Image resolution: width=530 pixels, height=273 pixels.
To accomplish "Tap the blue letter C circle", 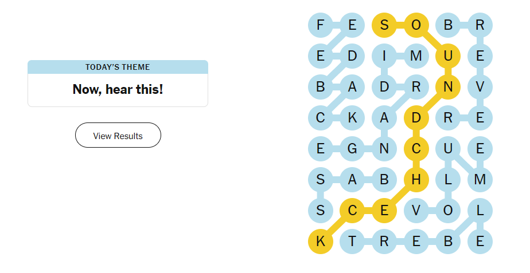I will click(320, 118).
